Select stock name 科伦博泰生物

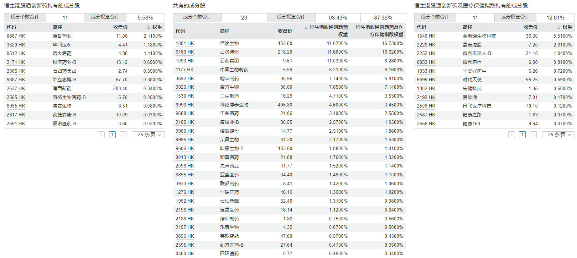[234, 105]
